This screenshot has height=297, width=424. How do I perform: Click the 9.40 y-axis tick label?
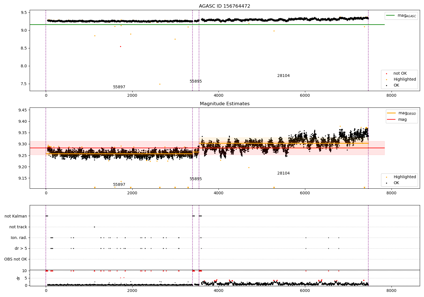click(23, 122)
